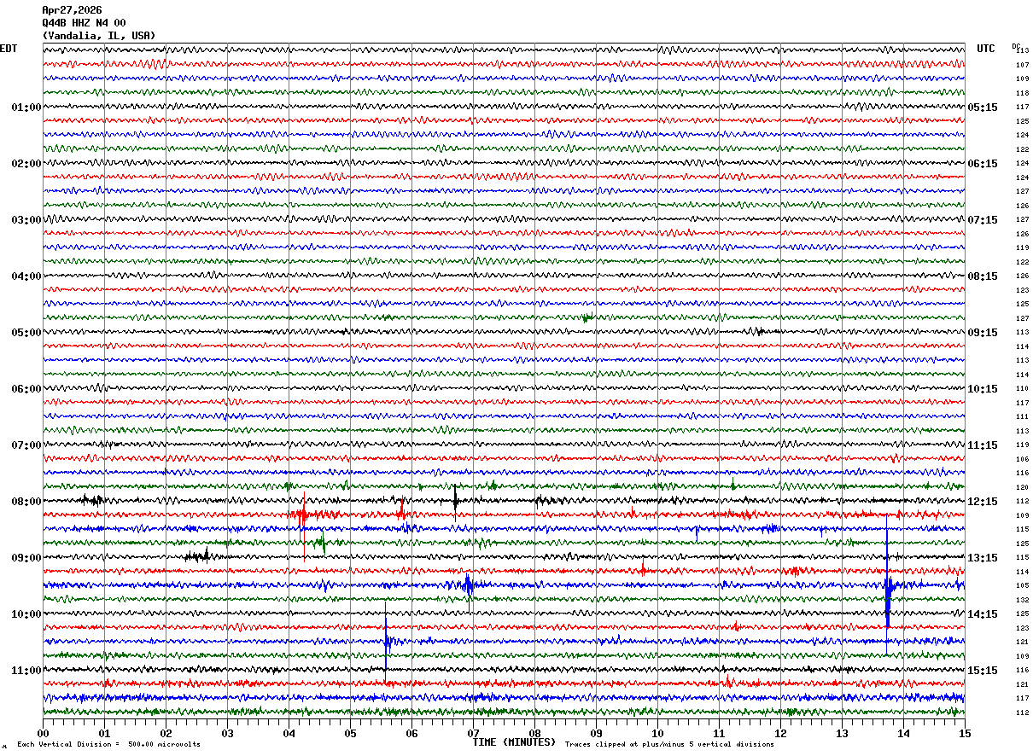Screen dimensions: 1033x756
Task: Click minute axis label '06'
Action: 411,733
